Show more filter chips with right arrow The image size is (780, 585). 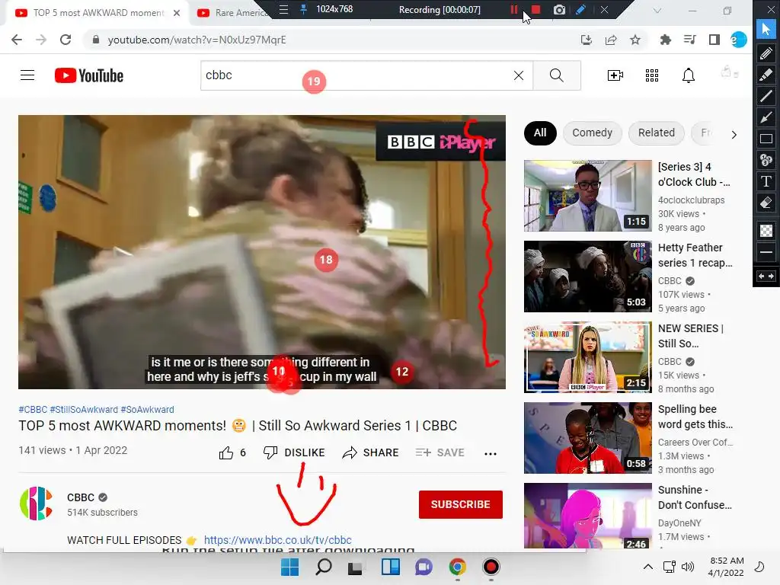tap(734, 134)
